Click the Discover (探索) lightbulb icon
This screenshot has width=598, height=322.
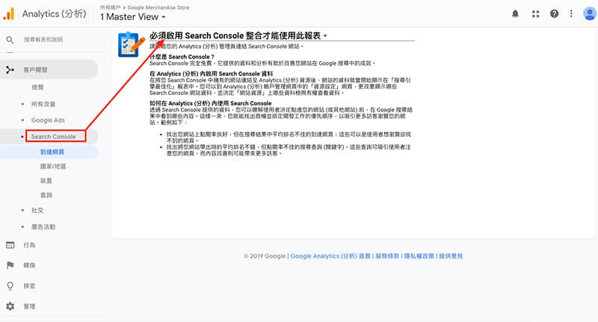pos(10,286)
